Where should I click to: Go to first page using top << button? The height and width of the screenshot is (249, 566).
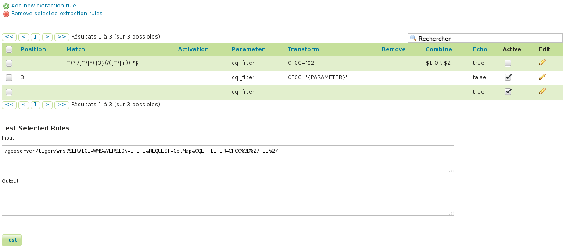pyautogui.click(x=9, y=37)
